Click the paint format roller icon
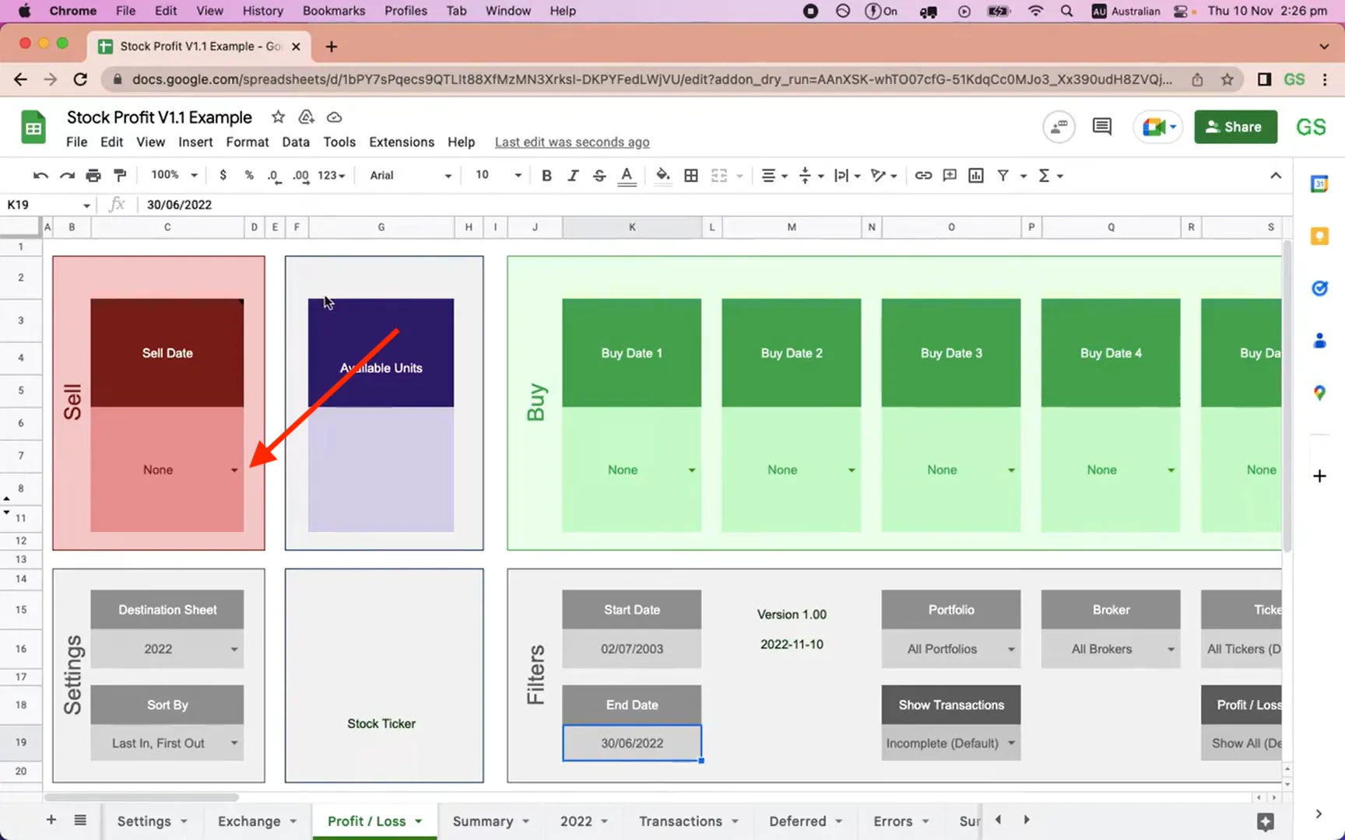The height and width of the screenshot is (840, 1345). (x=120, y=175)
